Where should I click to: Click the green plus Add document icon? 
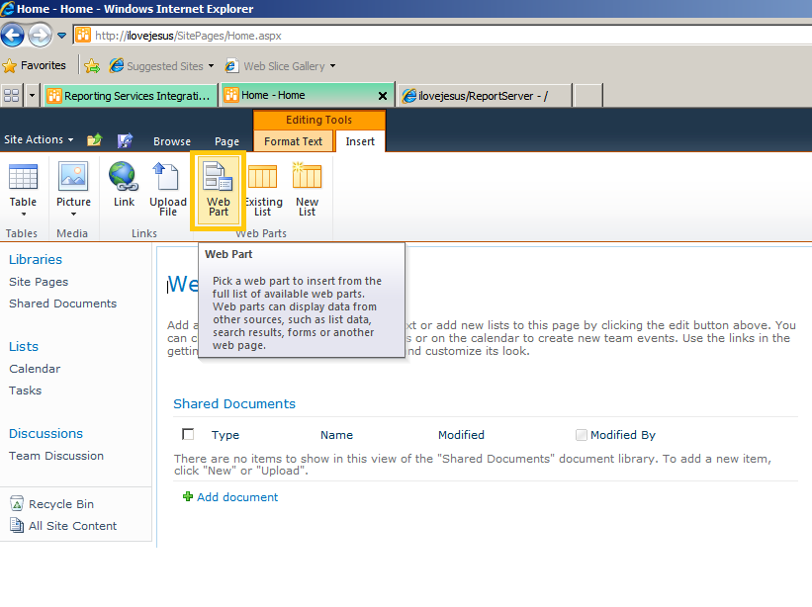coord(188,496)
